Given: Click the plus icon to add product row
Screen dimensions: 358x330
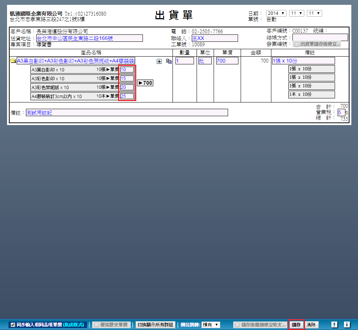Looking at the screenshot, I should tap(159, 61).
